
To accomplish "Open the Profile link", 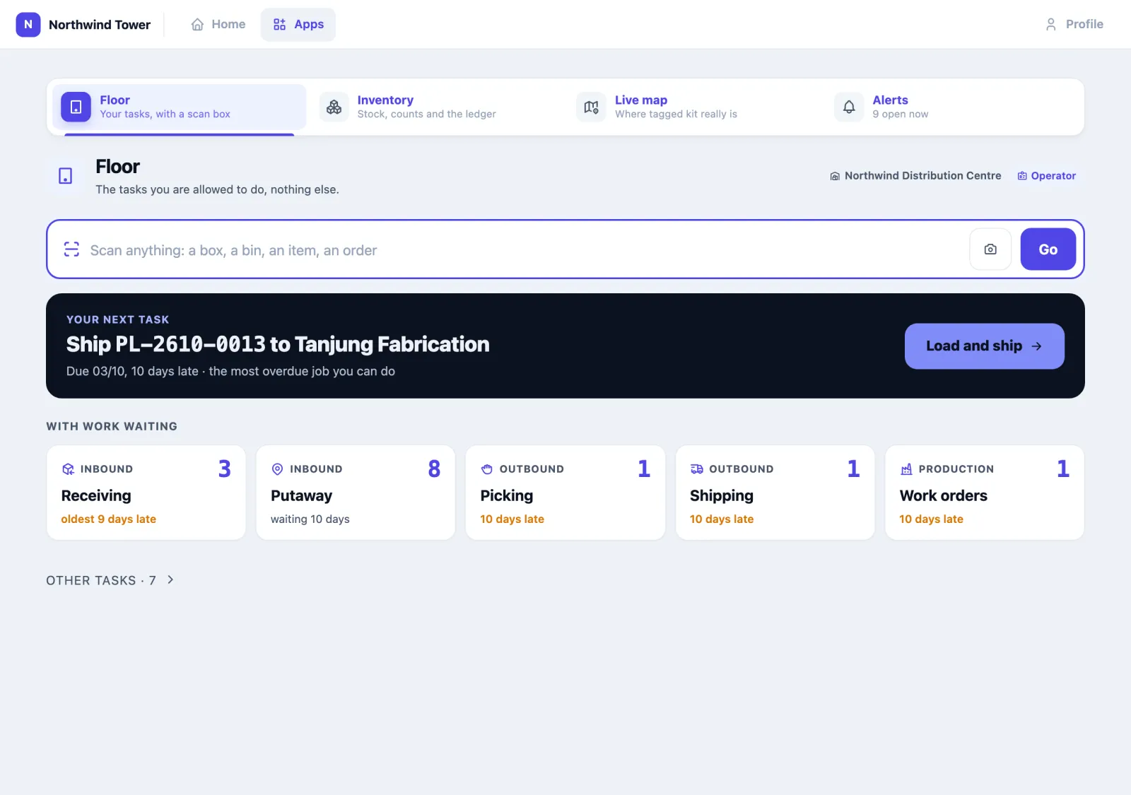I will point(1074,25).
